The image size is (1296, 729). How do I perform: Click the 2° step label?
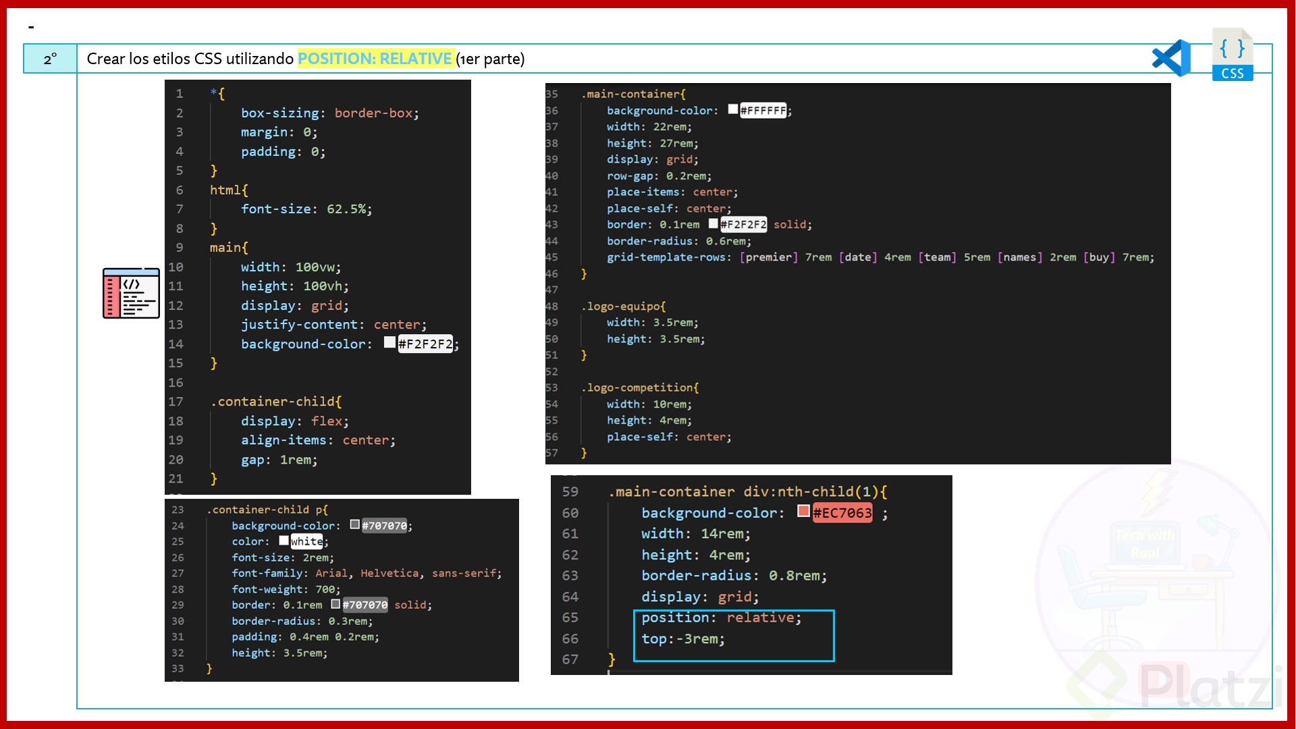click(48, 59)
